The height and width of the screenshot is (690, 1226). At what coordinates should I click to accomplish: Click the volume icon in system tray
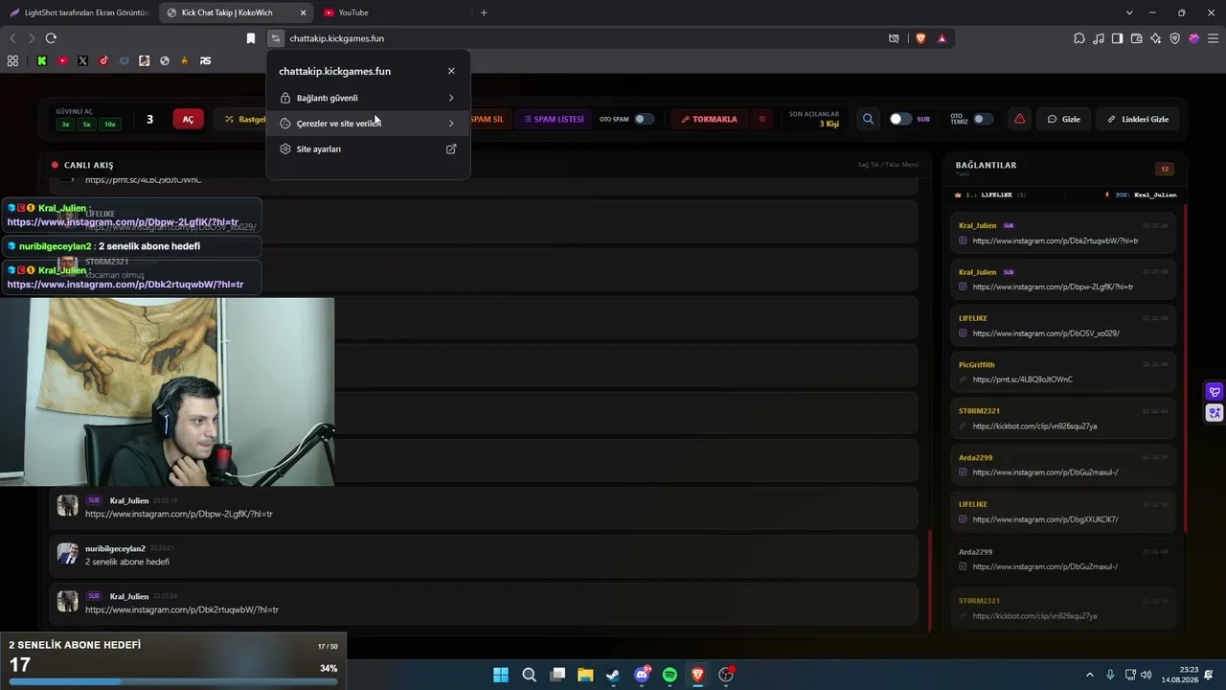pyautogui.click(x=1147, y=675)
